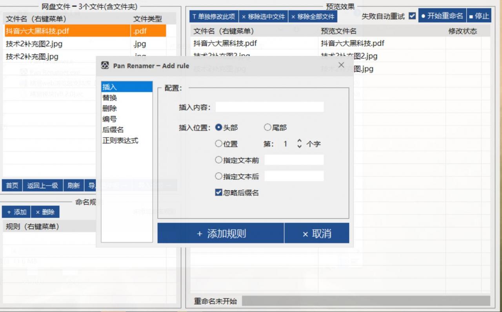
Task: Refresh file list with 刷新
Action: [74, 186]
